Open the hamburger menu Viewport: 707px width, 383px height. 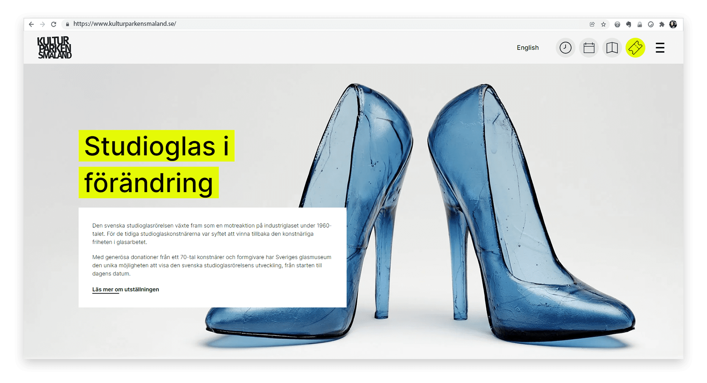660,48
